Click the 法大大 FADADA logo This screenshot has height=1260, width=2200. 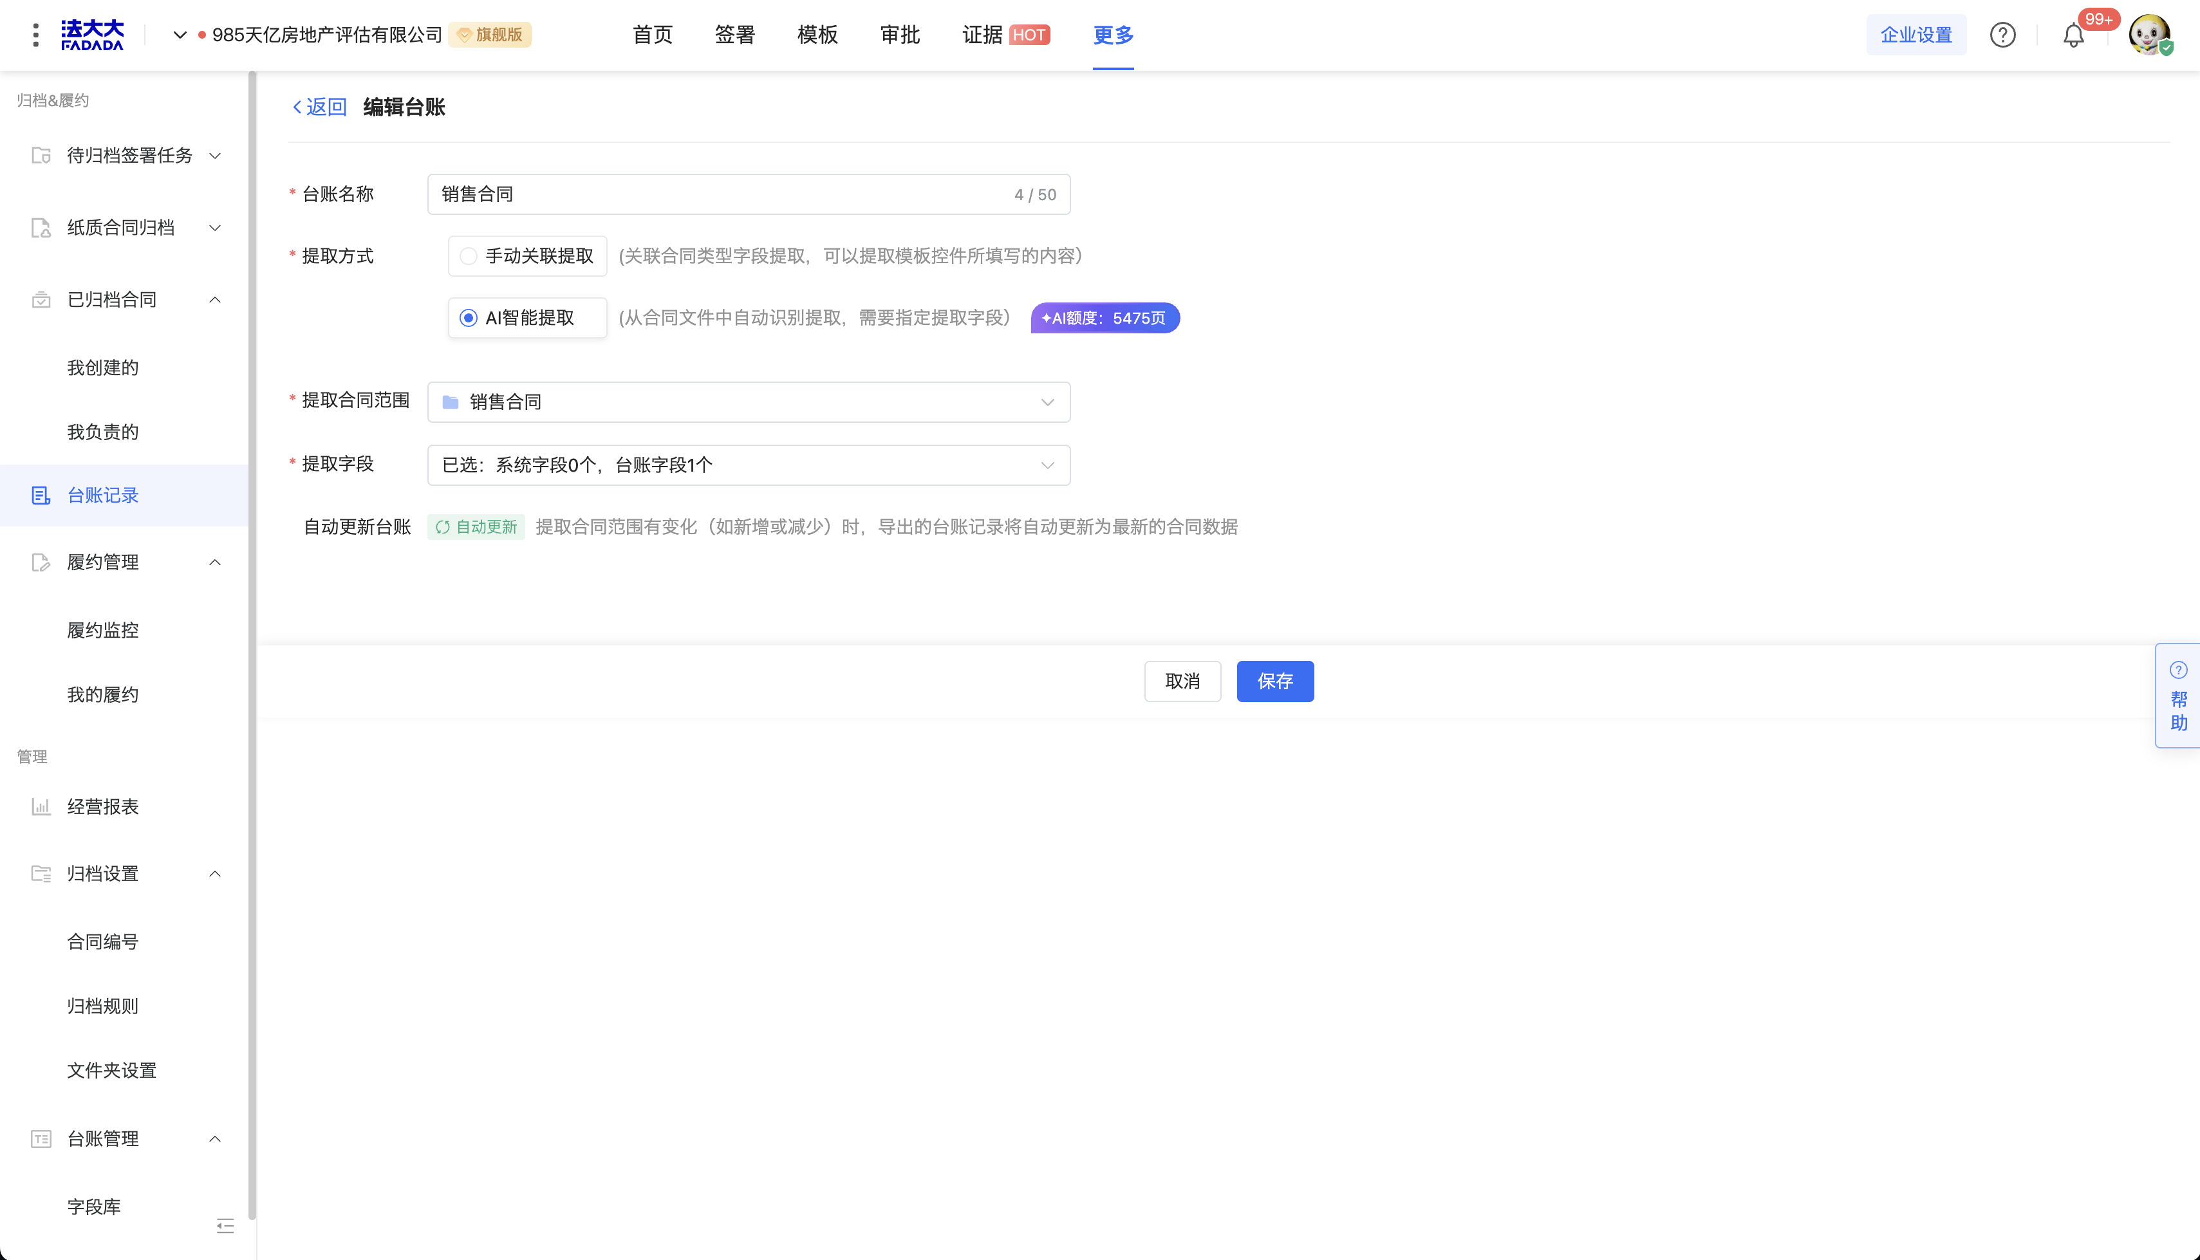point(93,35)
